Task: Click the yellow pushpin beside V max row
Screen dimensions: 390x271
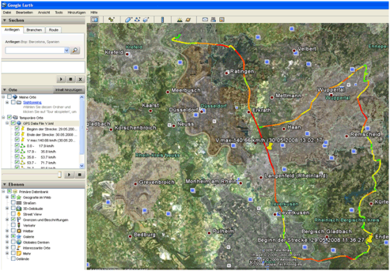Action: [22, 140]
